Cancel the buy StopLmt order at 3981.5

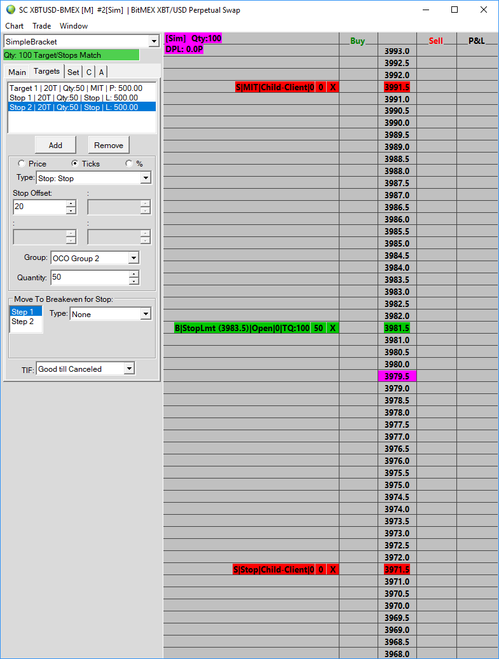tap(332, 328)
